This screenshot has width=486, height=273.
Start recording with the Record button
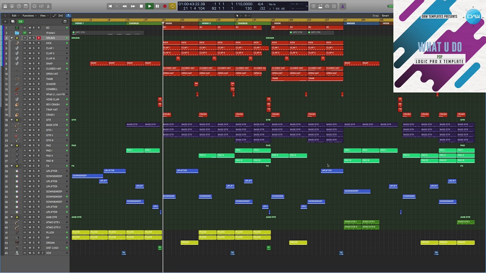165,6
